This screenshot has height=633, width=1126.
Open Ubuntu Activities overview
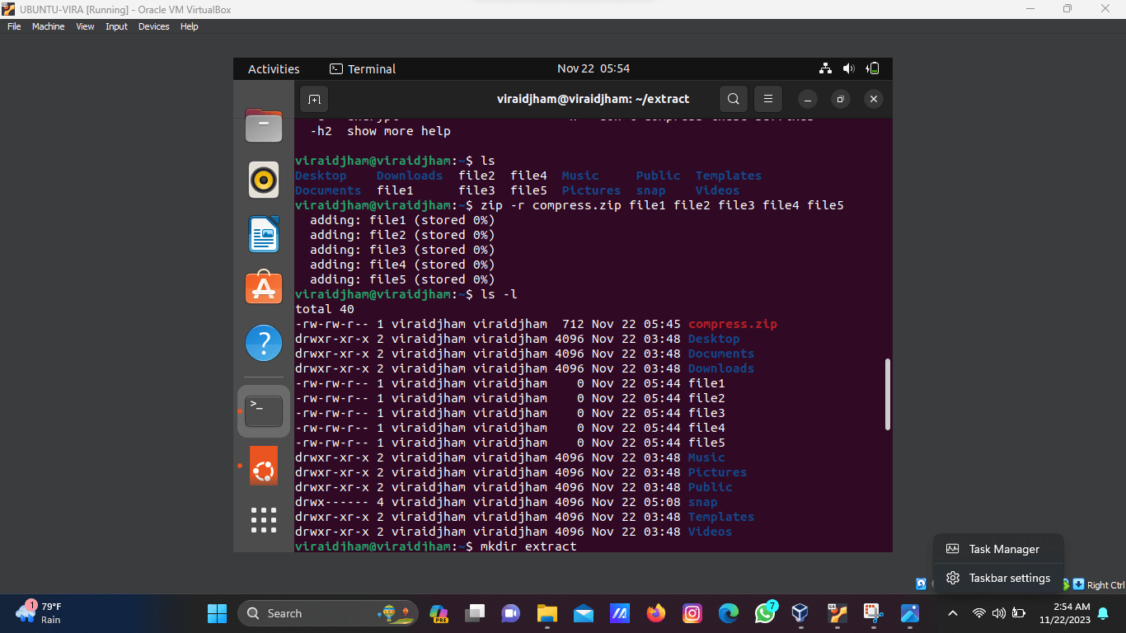click(x=274, y=69)
